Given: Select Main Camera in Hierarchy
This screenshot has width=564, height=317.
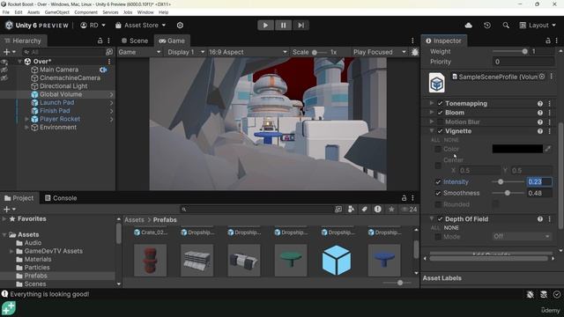Looking at the screenshot, I should pyautogui.click(x=59, y=70).
